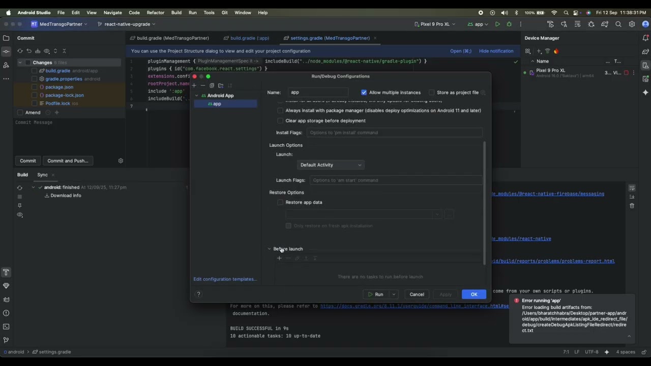Collapse the Changes tree in Commit panel
This screenshot has width=651, height=366.
tap(20, 63)
